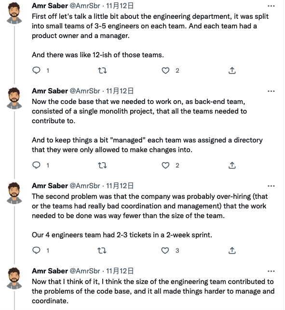Open the @AmrSbr handle on the second tweet

85,91
